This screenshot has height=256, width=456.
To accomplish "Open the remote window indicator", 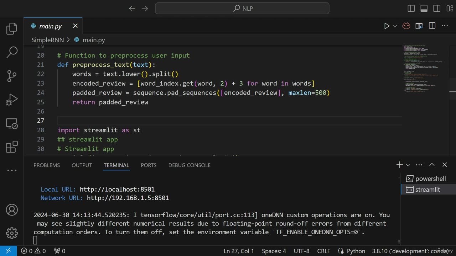I will [8, 251].
